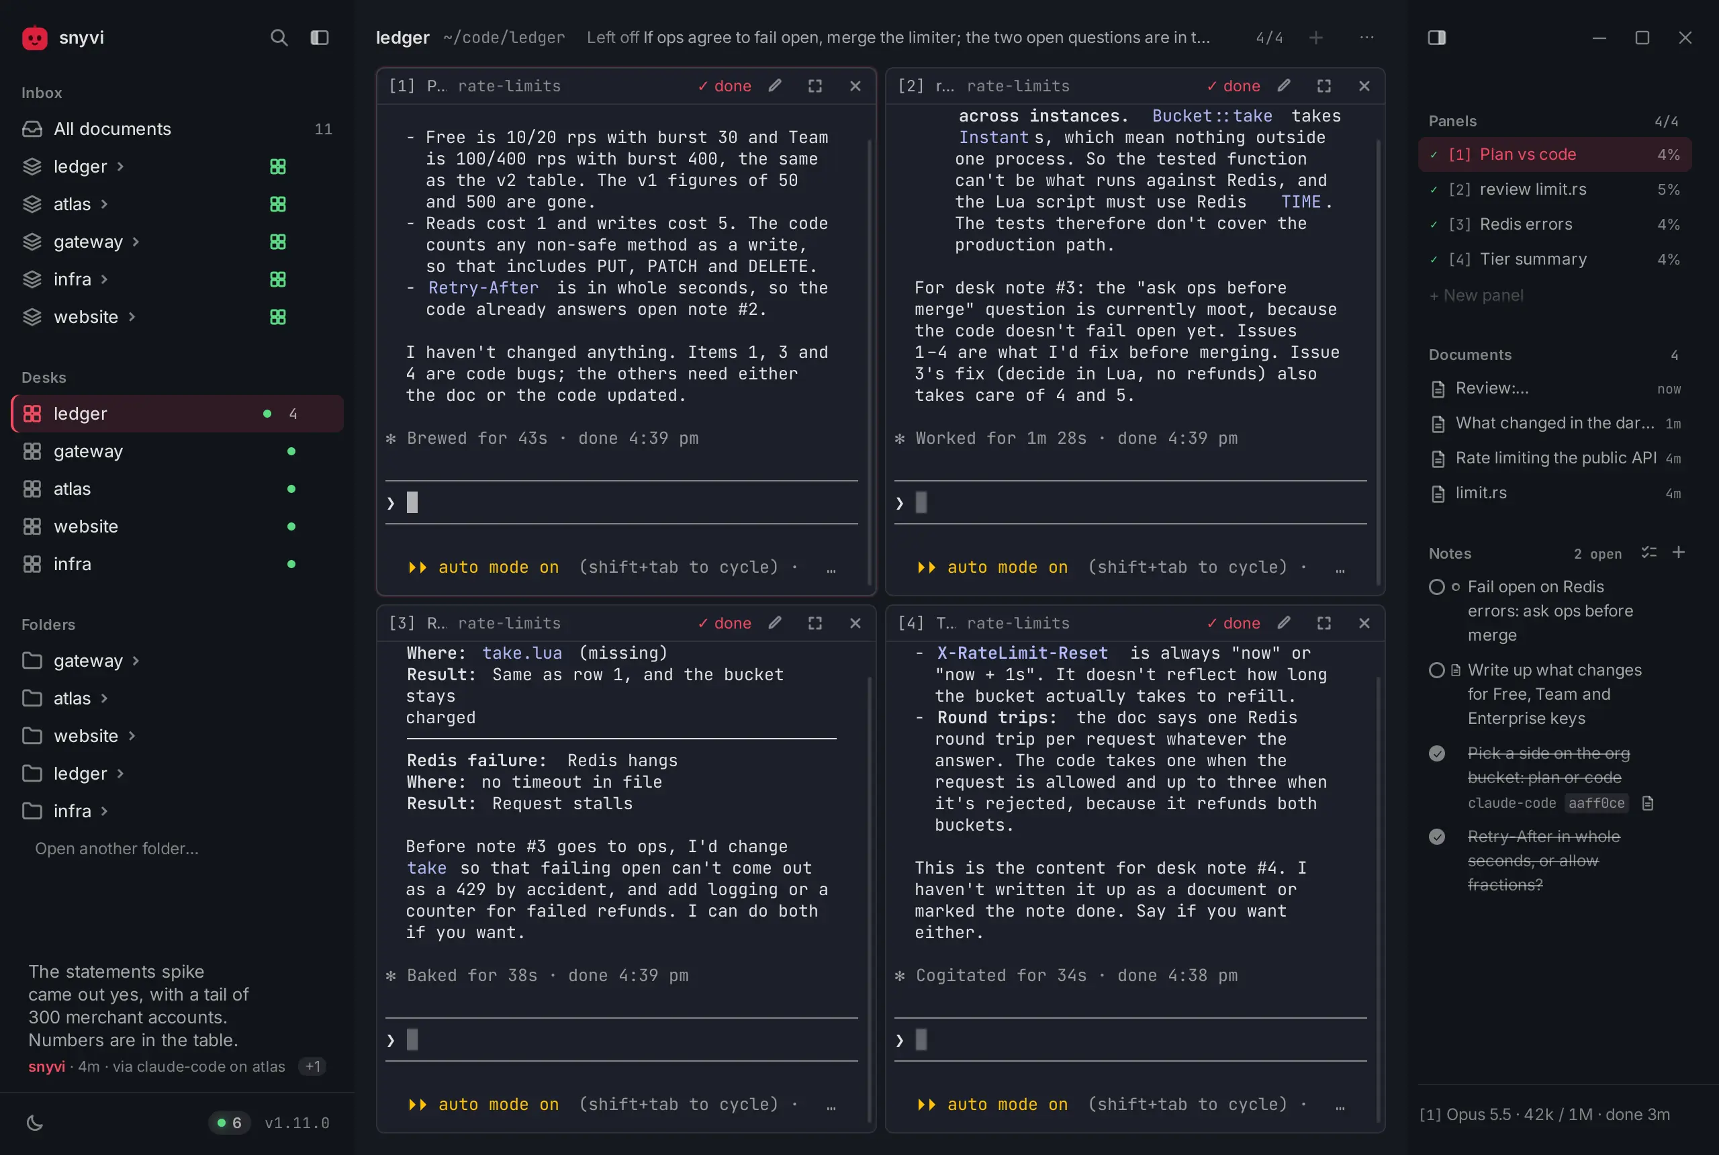Open the more options ellipsis in header

(1366, 38)
